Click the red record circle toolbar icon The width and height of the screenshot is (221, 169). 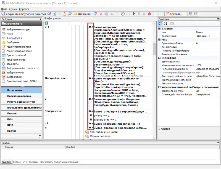tap(149, 14)
